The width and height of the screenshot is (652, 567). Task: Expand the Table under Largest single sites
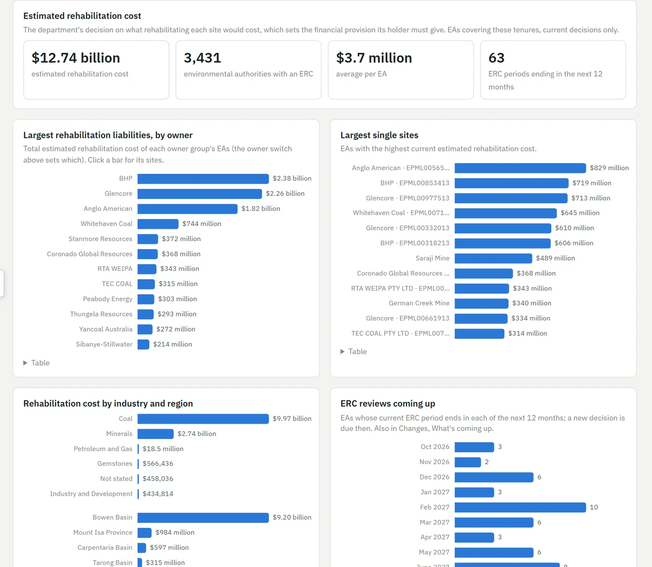click(x=353, y=352)
